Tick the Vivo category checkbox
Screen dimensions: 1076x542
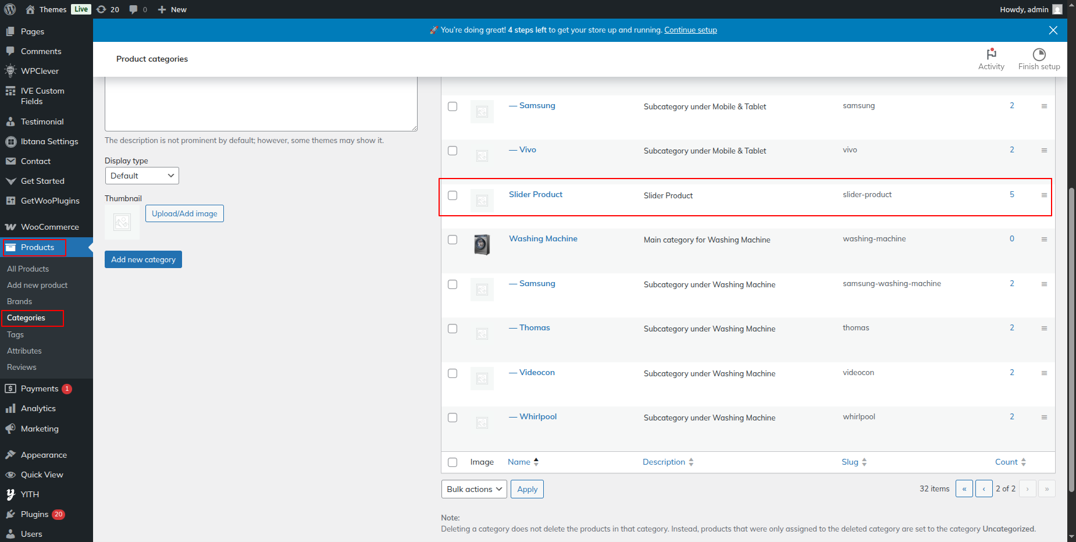pos(453,151)
